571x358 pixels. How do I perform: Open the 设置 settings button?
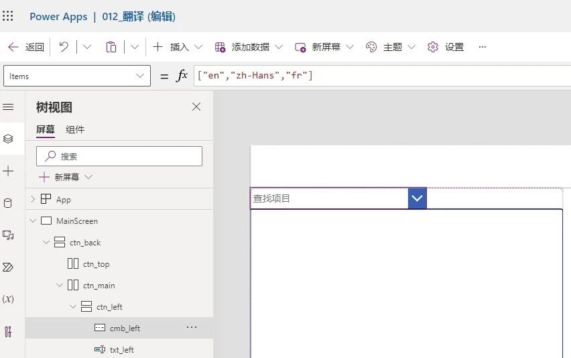(x=446, y=47)
